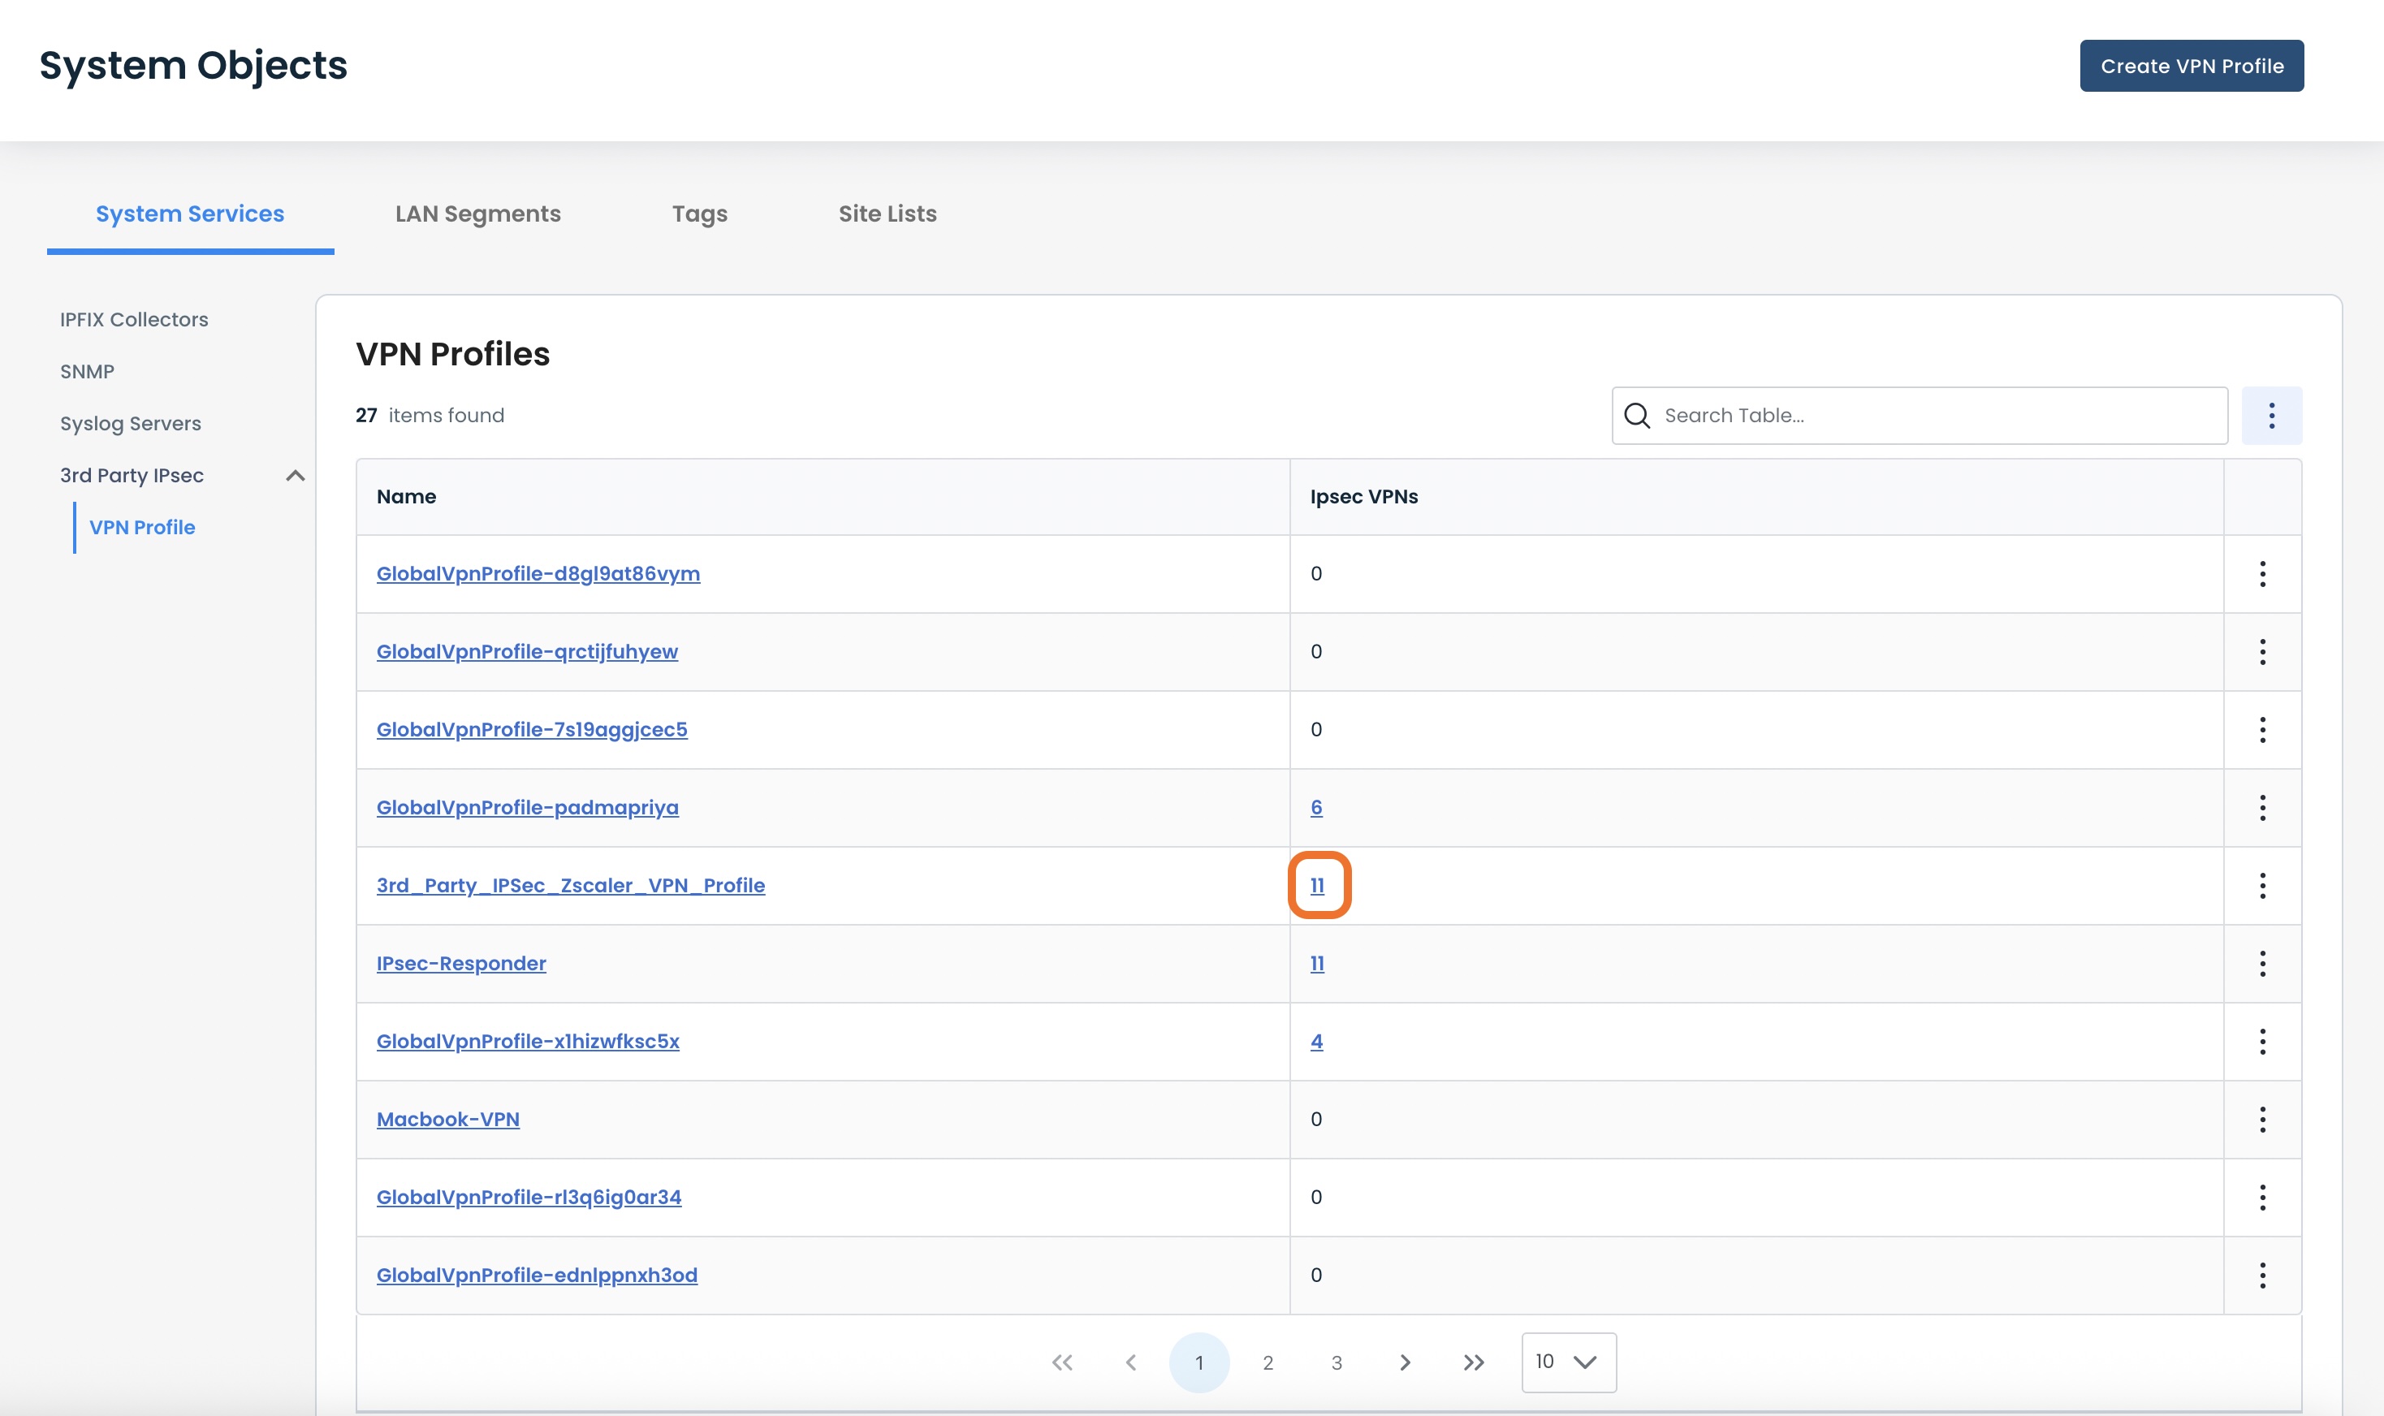2384x1416 pixels.
Task: Go to previous page of results
Action: coord(1130,1362)
